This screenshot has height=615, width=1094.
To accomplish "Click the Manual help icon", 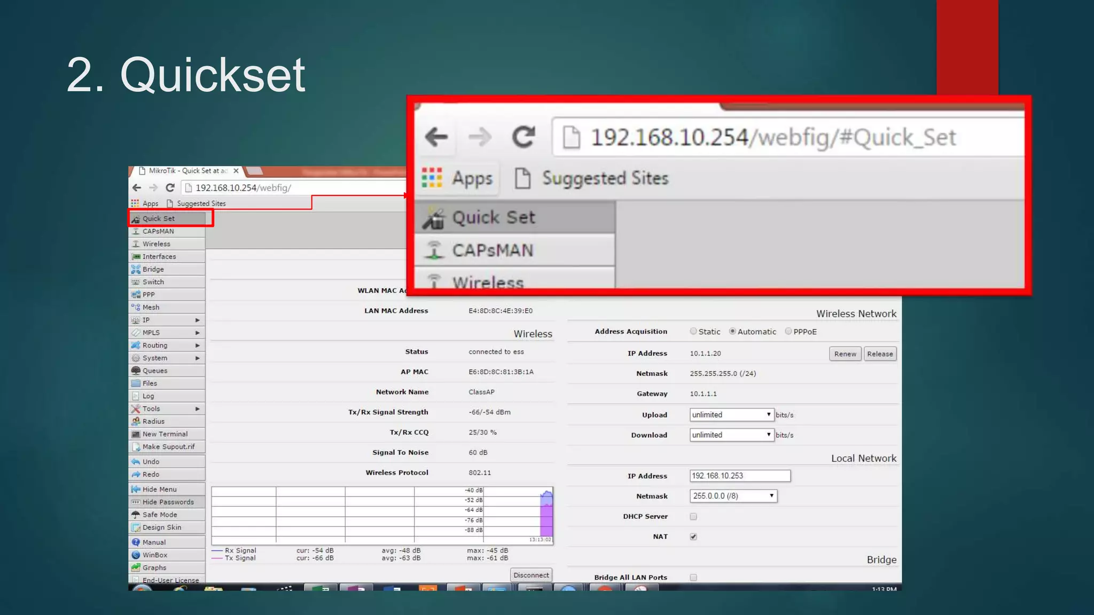I will coord(136,542).
